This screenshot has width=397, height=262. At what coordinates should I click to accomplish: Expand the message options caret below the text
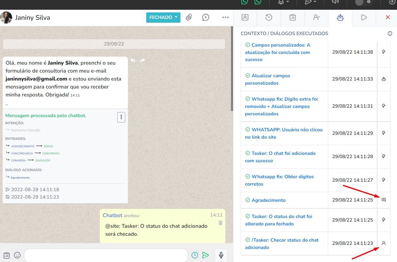coord(7,105)
